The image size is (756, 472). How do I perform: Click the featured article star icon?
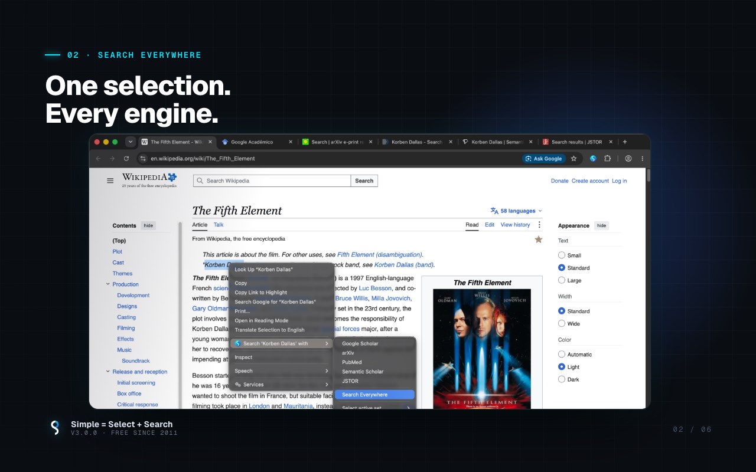(539, 239)
